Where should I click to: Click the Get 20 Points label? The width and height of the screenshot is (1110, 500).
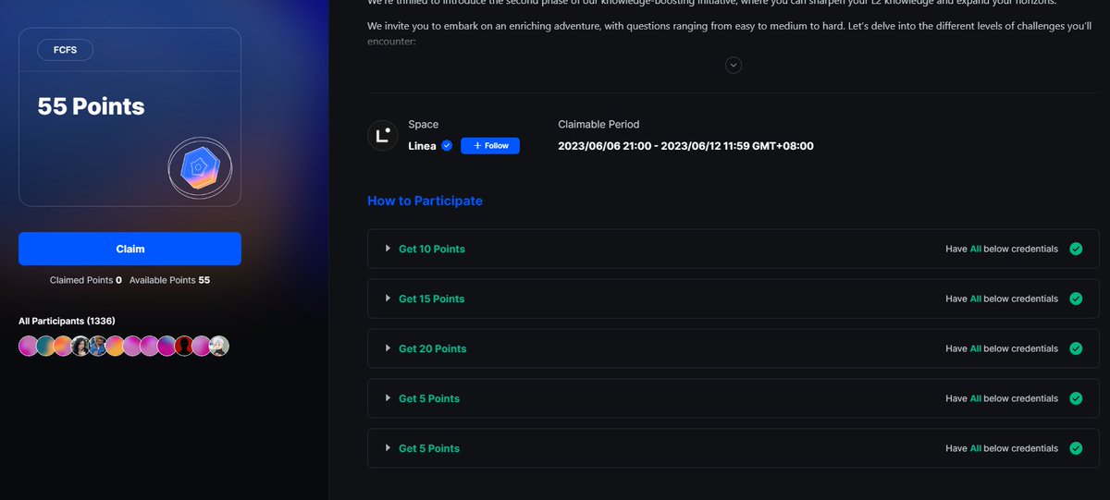coord(433,349)
